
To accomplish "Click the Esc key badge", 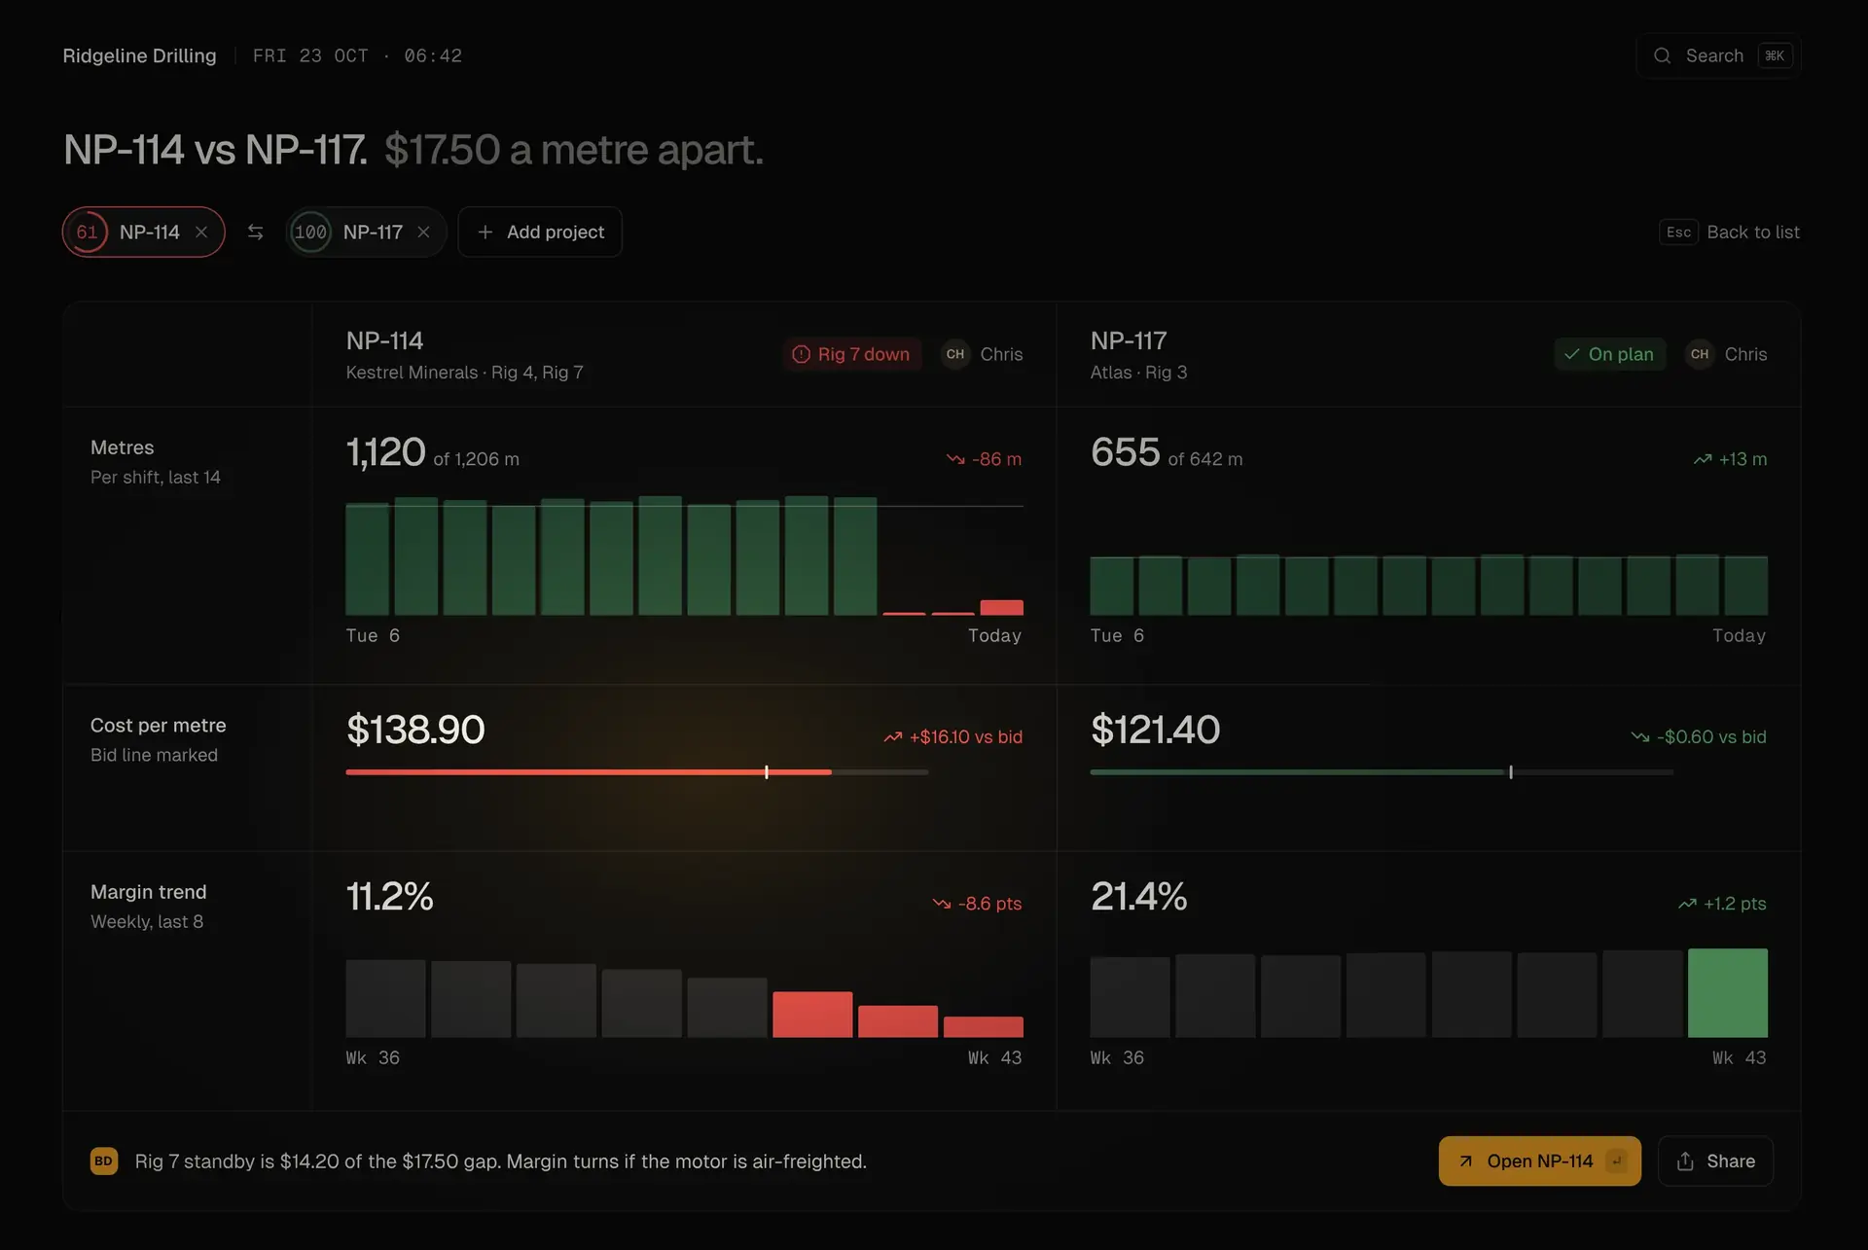I will 1678,232.
